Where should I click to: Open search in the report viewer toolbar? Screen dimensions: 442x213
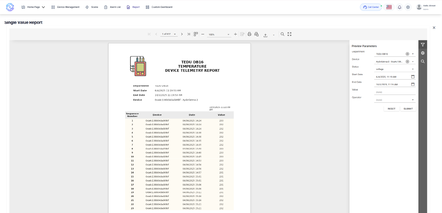[x=282, y=34]
